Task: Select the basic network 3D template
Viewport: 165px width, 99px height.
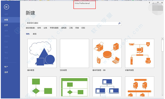Action: point(107,53)
